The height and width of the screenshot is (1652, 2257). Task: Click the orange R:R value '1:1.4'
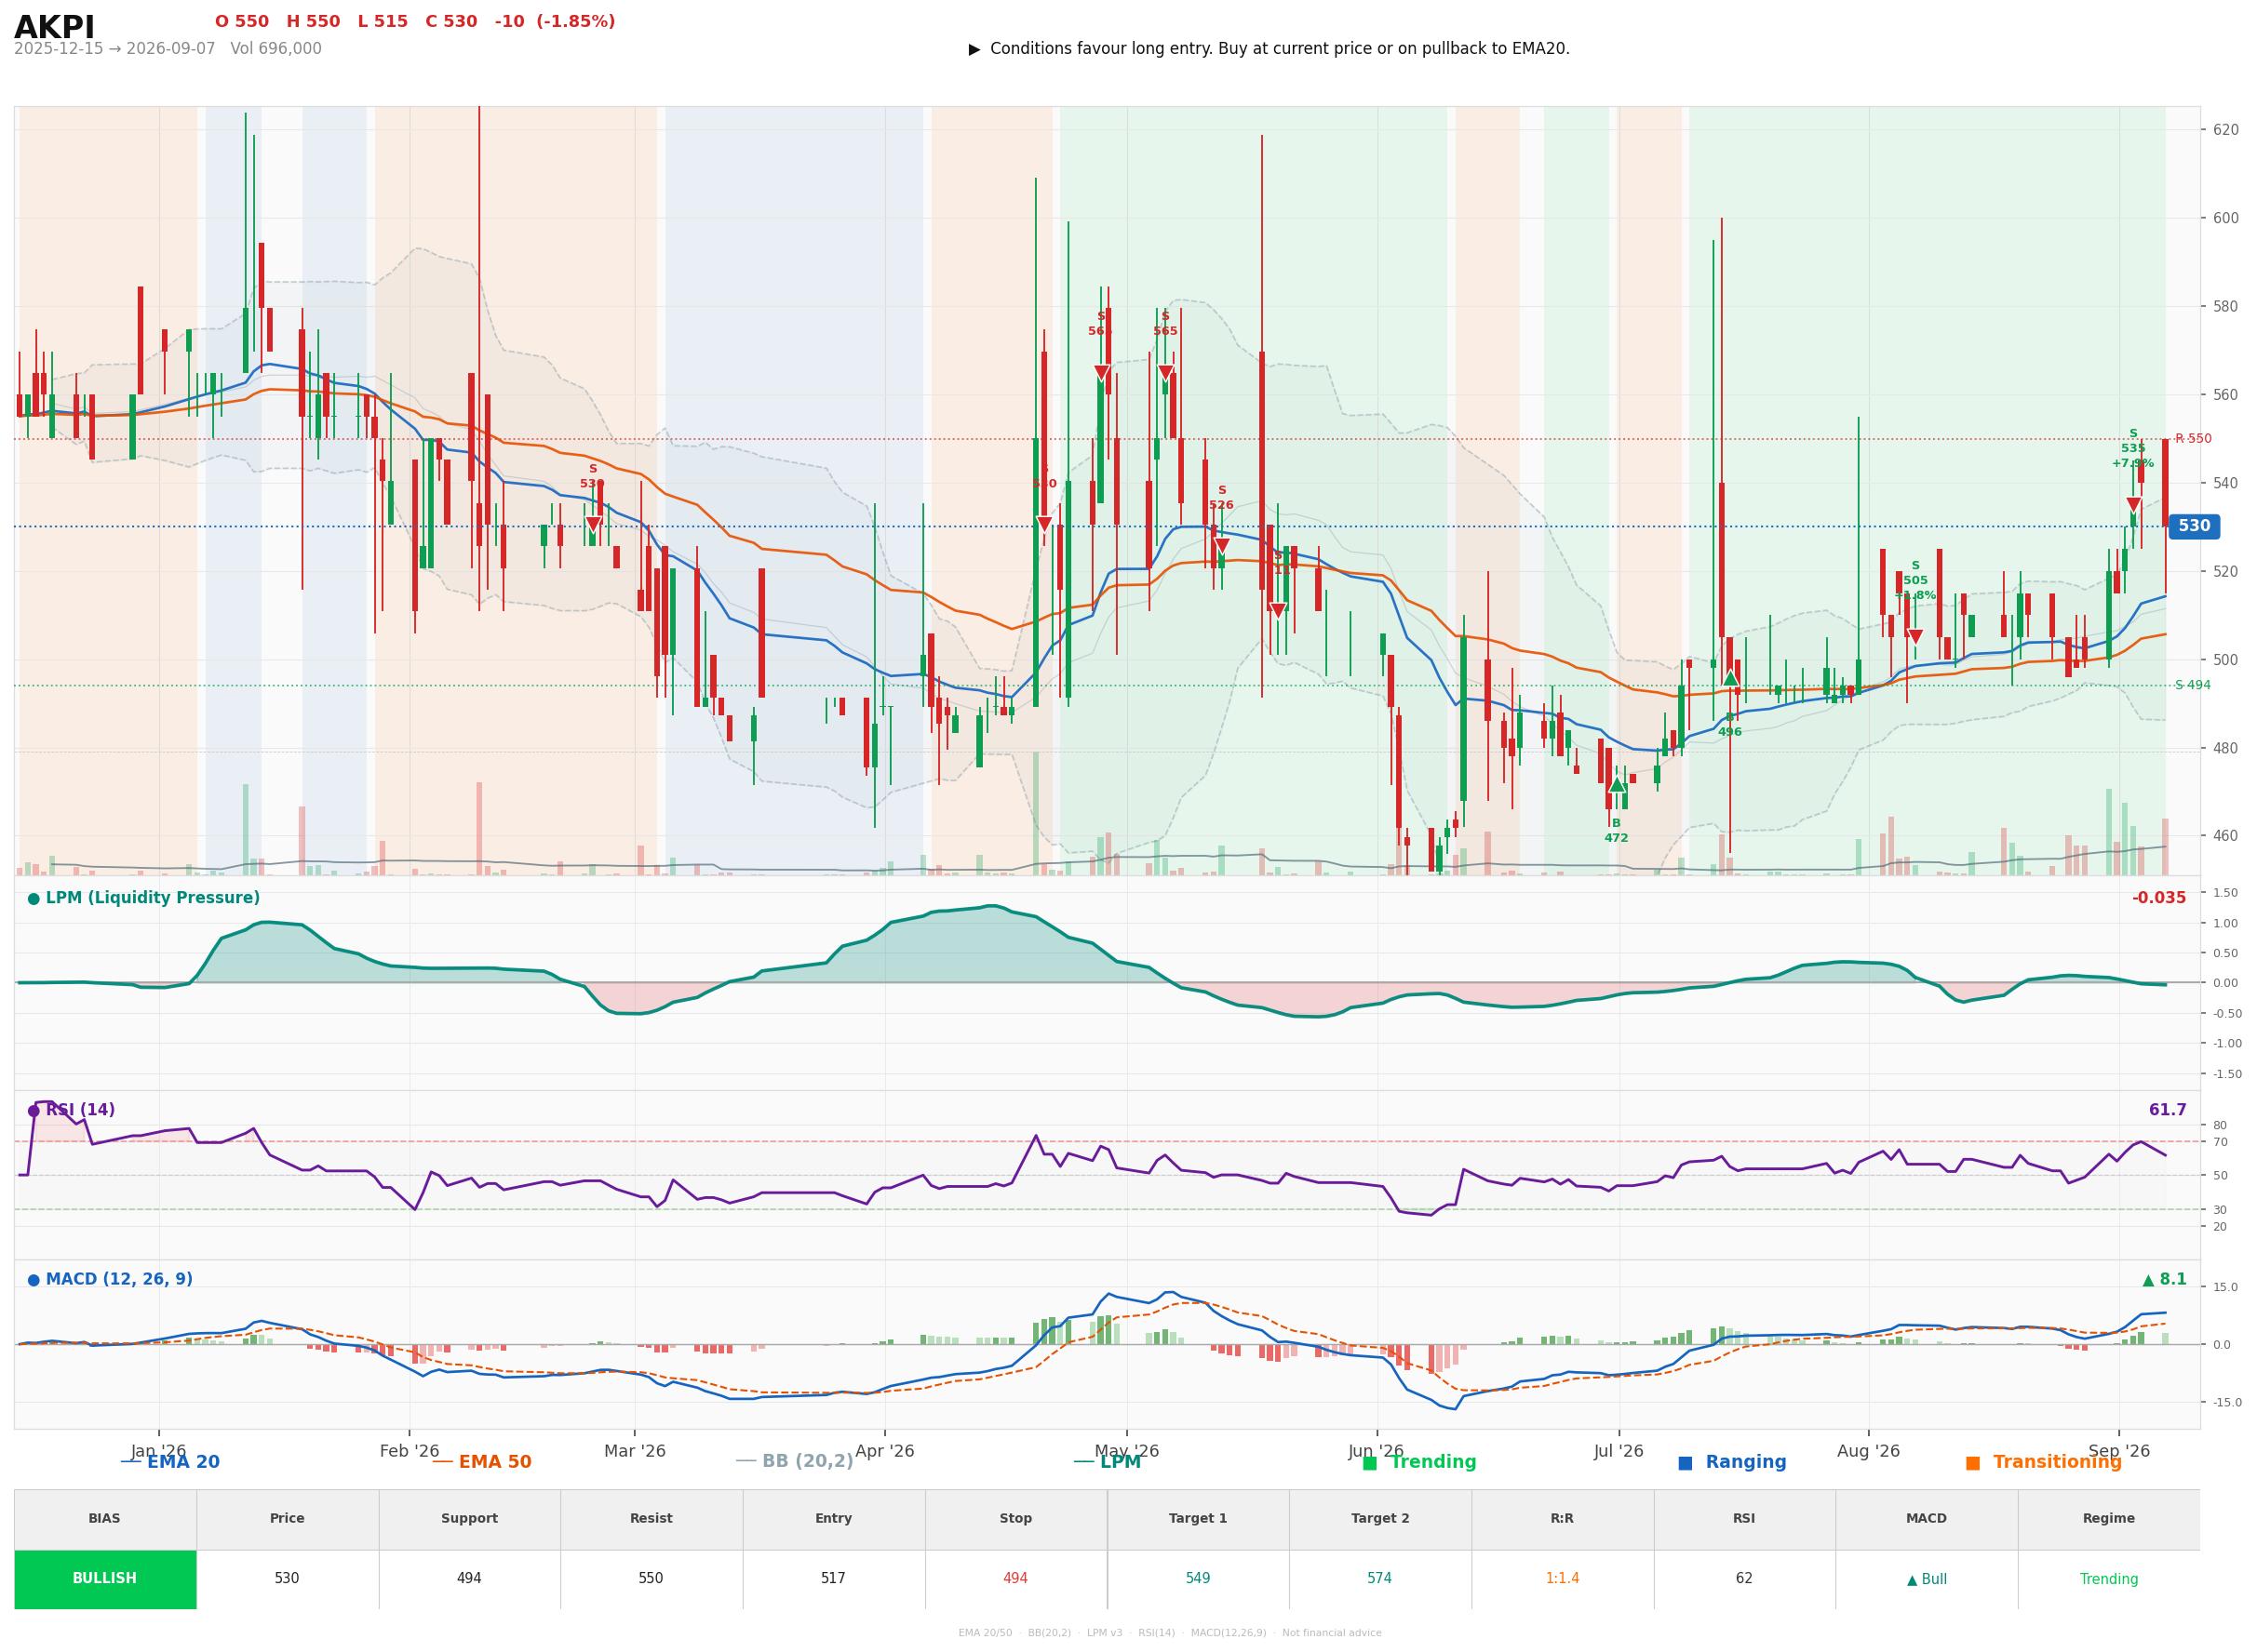click(1562, 1579)
